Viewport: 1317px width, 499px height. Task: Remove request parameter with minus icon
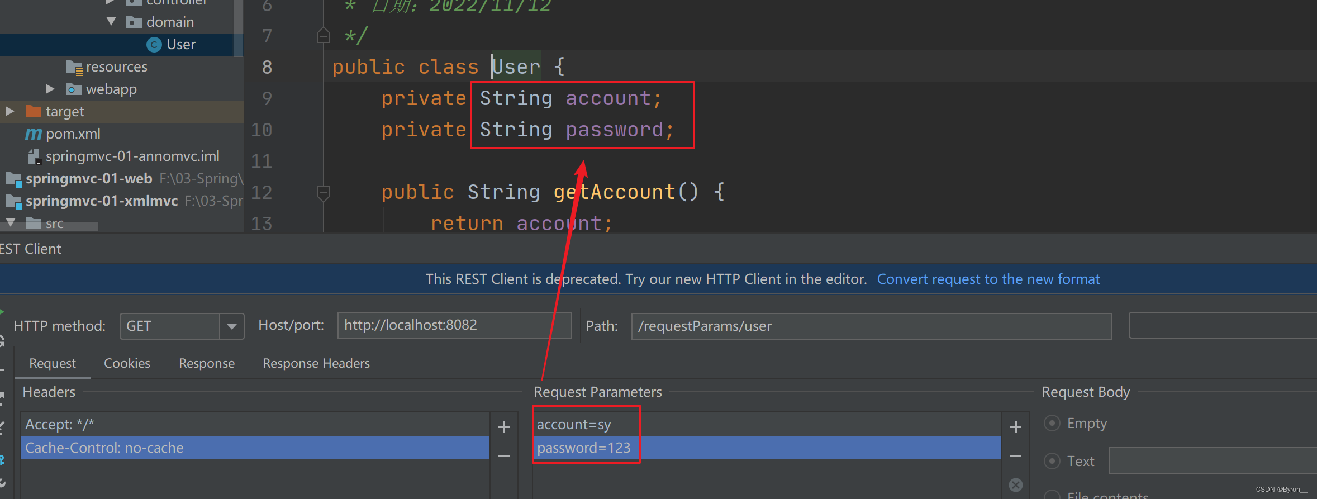tap(1016, 456)
